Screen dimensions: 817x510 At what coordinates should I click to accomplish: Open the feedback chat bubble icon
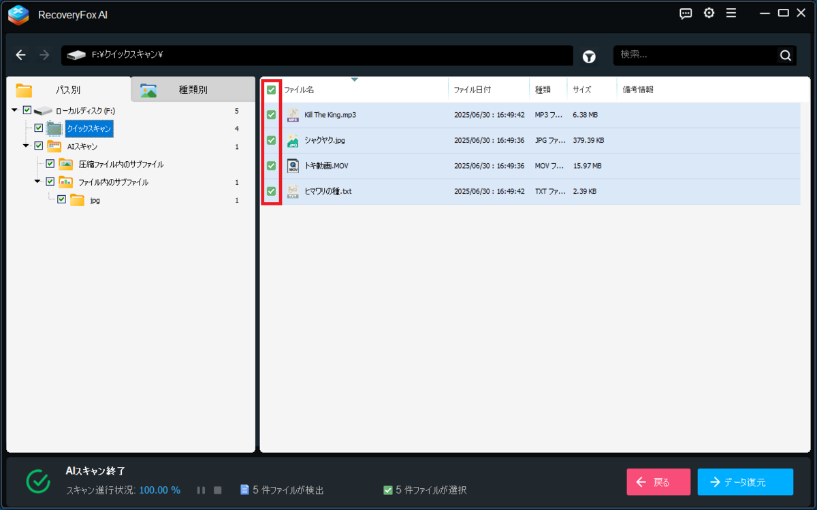[686, 14]
